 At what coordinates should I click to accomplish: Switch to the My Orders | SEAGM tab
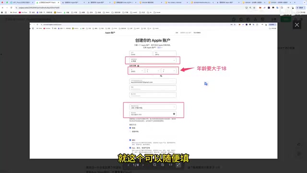pyautogui.click(x=176, y=2)
